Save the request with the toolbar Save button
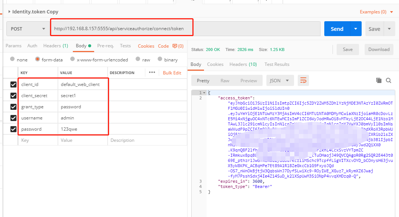399x217 pixels. [374, 29]
